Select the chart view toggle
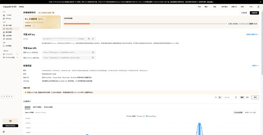The height and width of the screenshot is (135, 263). tap(242, 97)
